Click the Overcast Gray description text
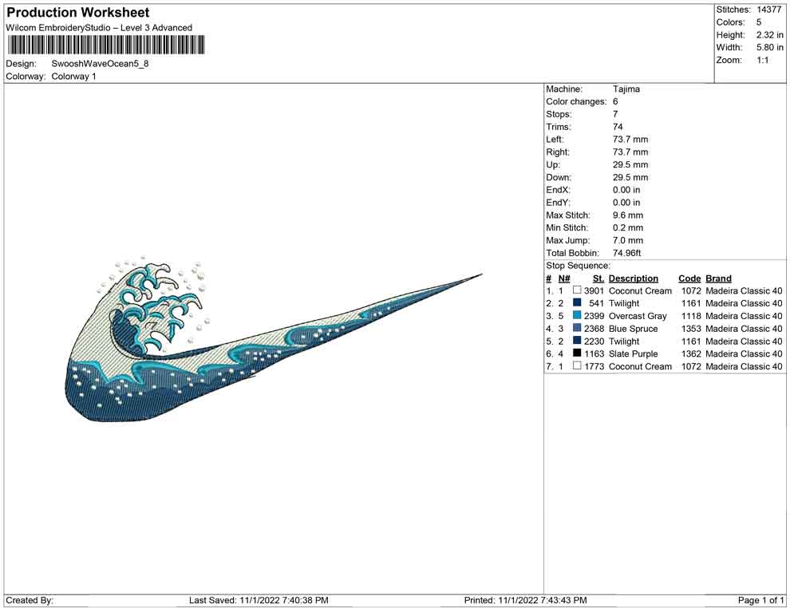 (638, 316)
